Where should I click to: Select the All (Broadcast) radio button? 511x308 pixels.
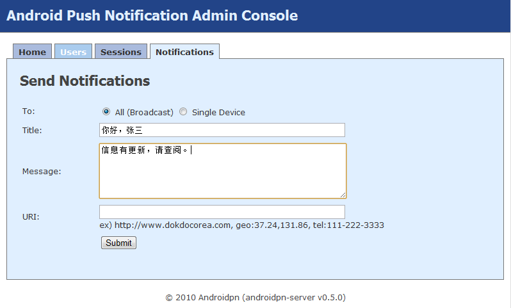tap(106, 111)
